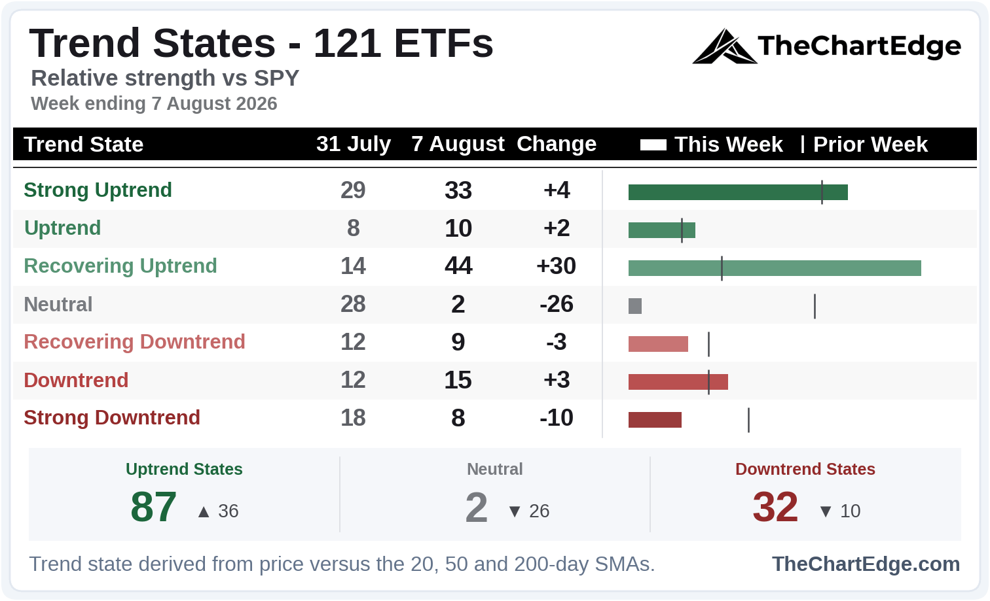Click the Strong Downtrend dark red bar
Viewport: 990px width, 601px height.
[655, 420]
